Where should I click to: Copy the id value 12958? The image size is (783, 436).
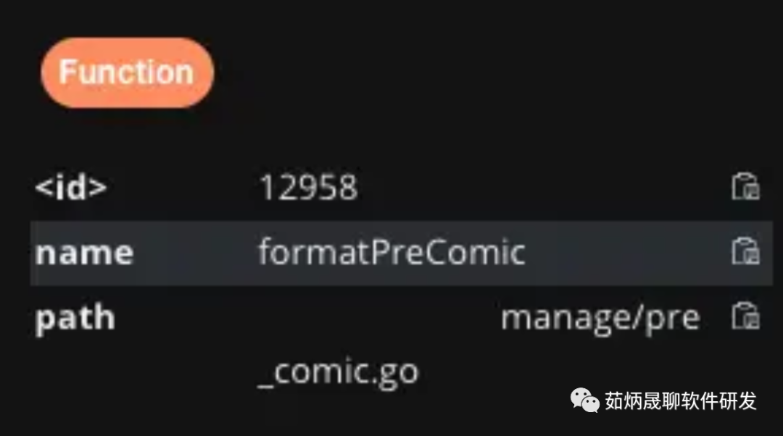[745, 187]
